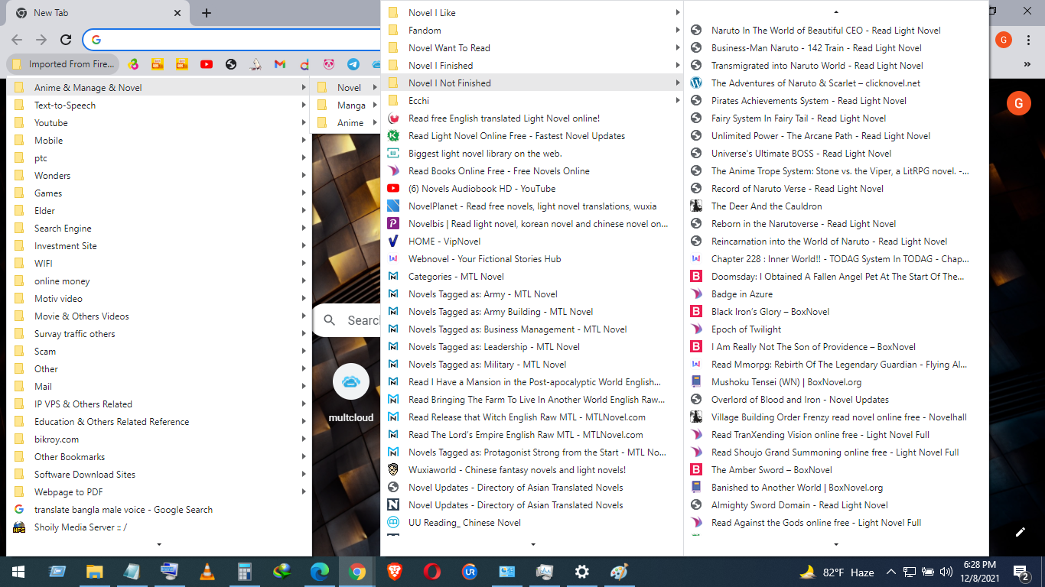This screenshot has height=587, width=1045.
Task: Open Novel I Like folder
Action: [532, 13]
